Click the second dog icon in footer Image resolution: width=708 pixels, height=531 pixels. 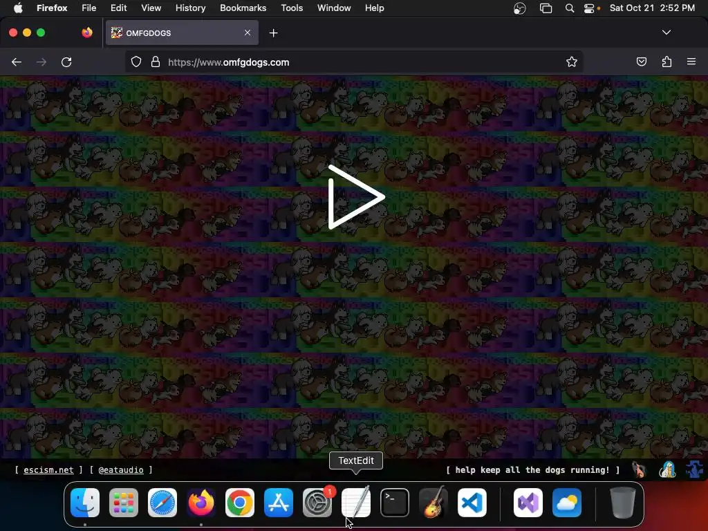coord(667,469)
